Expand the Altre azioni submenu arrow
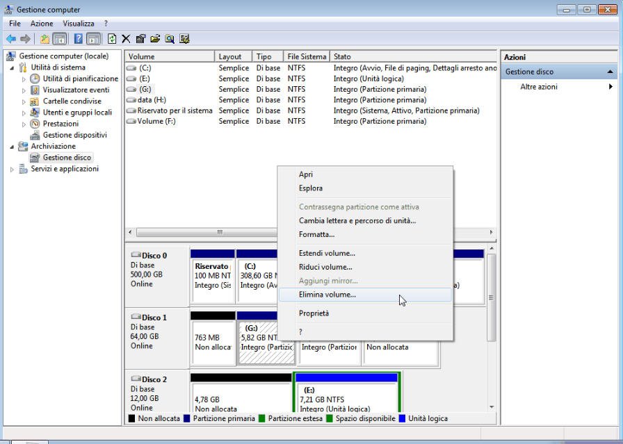This screenshot has width=623, height=444. (610, 87)
